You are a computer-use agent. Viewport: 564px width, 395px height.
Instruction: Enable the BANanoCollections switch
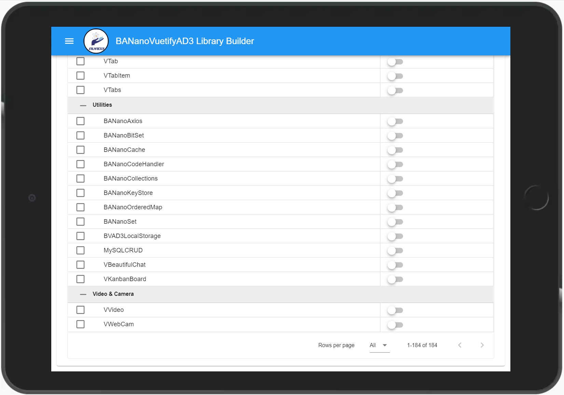tap(395, 179)
